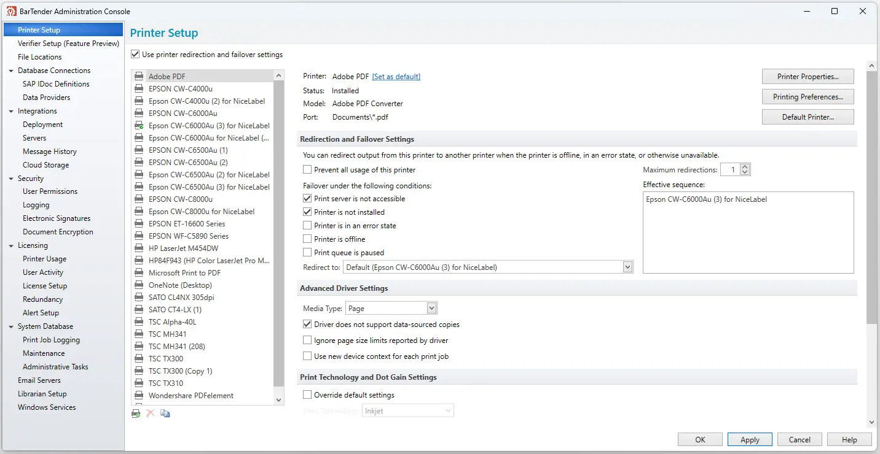Viewport: 880px width, 454px height.
Task: Open Email Servers settings
Action: 39,380
